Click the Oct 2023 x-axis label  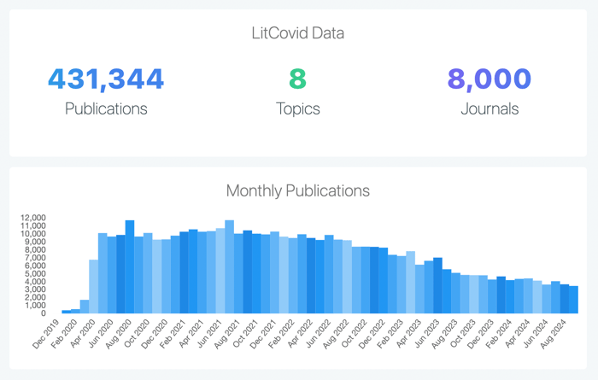pos(463,334)
